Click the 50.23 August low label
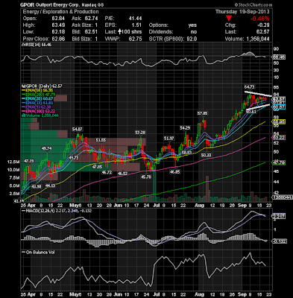This screenshot has width=293, height=298. click(206, 155)
